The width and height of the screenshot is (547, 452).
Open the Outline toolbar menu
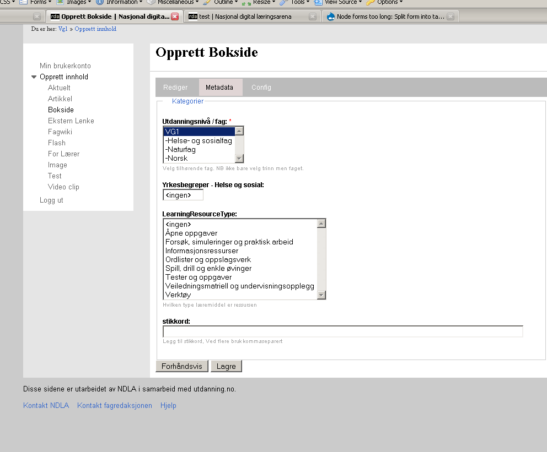coord(221,2)
